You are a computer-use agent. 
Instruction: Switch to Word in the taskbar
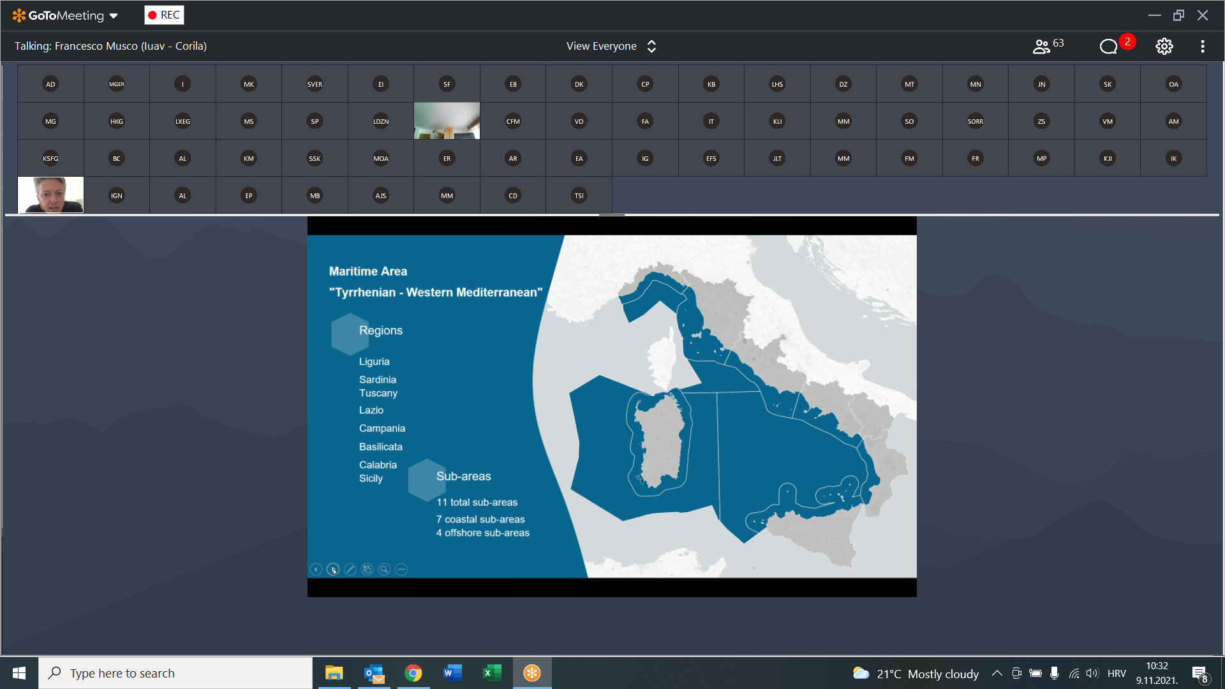[452, 673]
